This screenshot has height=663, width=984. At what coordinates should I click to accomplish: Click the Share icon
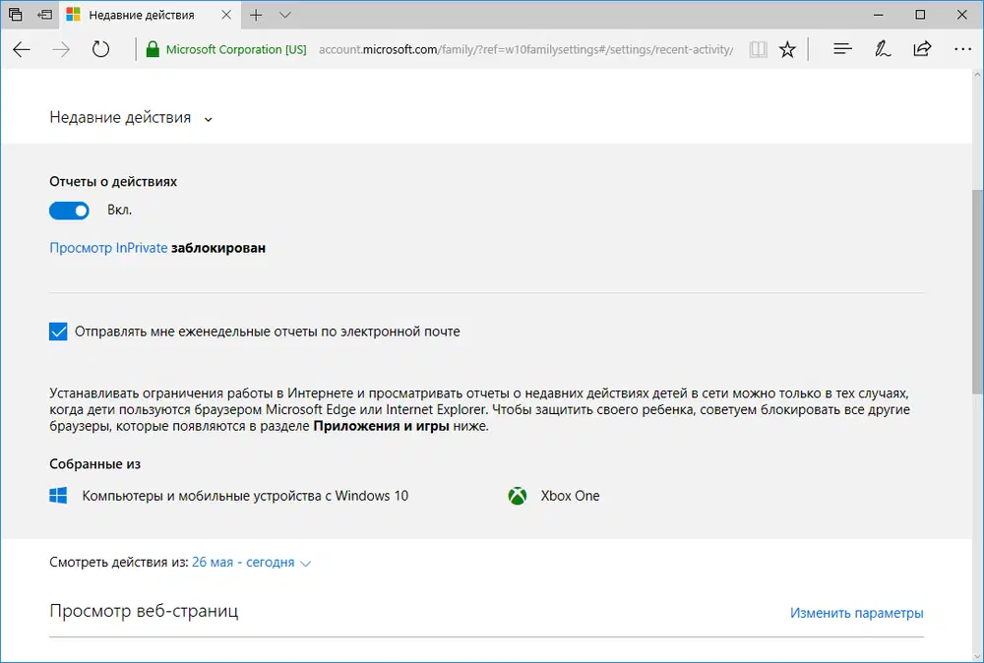pyautogui.click(x=923, y=49)
